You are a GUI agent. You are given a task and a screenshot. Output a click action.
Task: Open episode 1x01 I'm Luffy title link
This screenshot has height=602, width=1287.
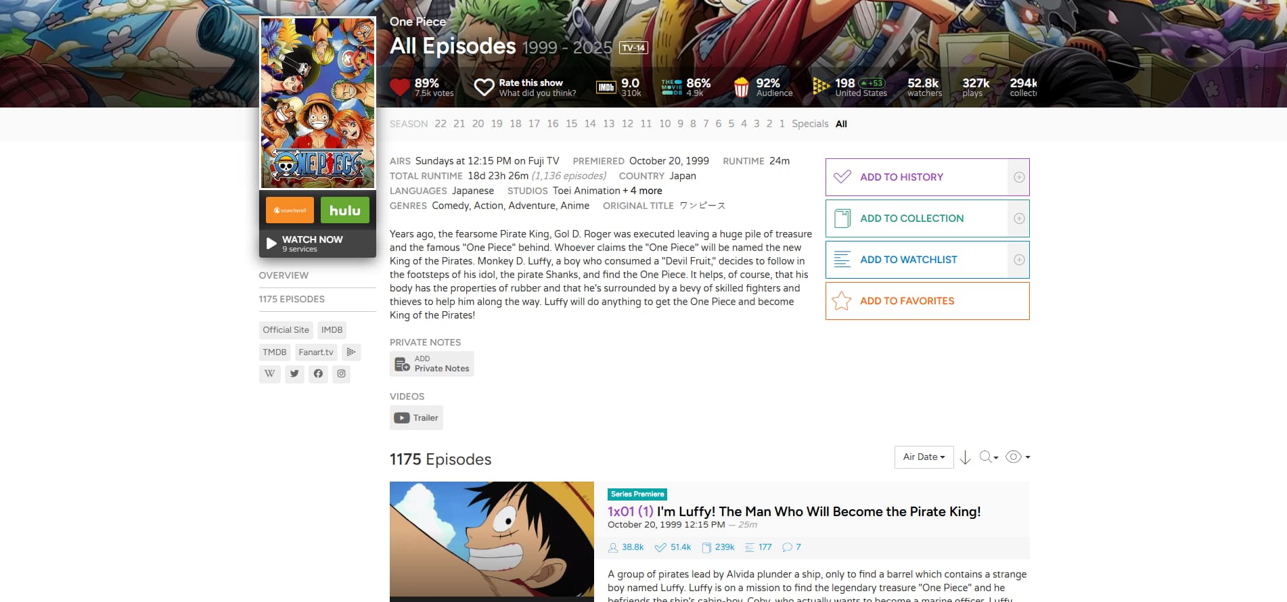[x=794, y=511]
